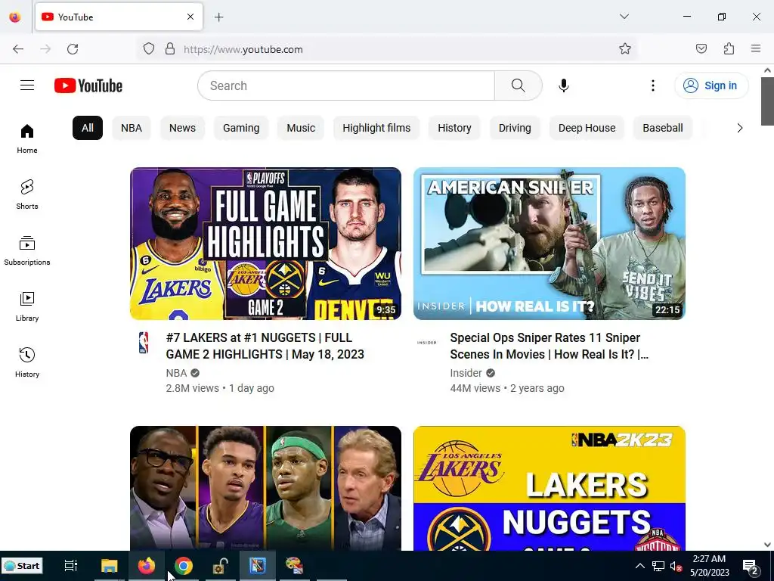Open Special Ops Sniper Rates video title
The width and height of the screenshot is (774, 581).
click(550, 346)
